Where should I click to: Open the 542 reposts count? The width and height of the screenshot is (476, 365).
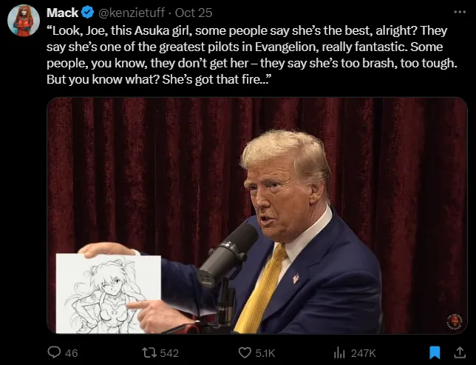169,353
